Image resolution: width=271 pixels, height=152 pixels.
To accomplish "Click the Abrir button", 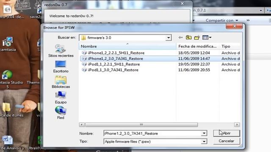I will [227, 133].
